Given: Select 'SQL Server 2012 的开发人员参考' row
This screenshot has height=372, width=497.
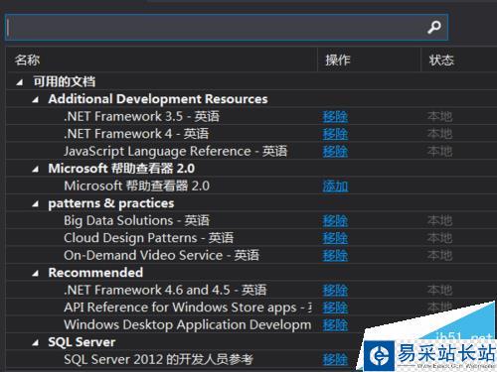Looking at the screenshot, I should (158, 359).
